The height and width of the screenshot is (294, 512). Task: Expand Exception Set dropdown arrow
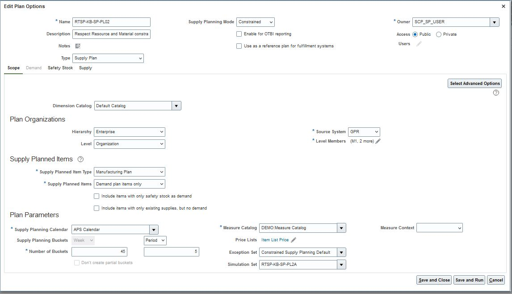[341, 252]
